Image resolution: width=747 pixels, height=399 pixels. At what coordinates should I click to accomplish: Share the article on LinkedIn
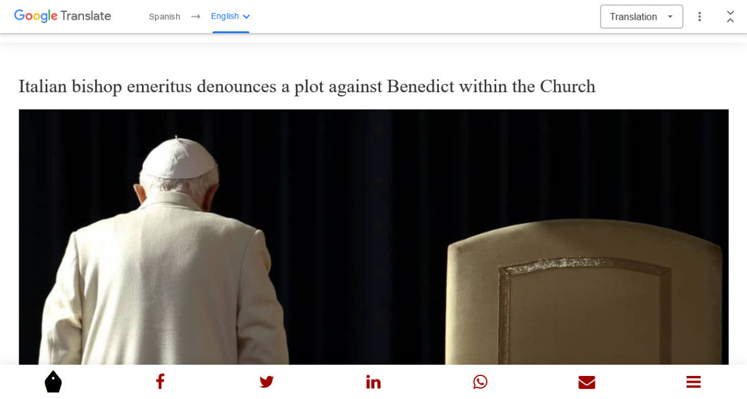coord(374,382)
